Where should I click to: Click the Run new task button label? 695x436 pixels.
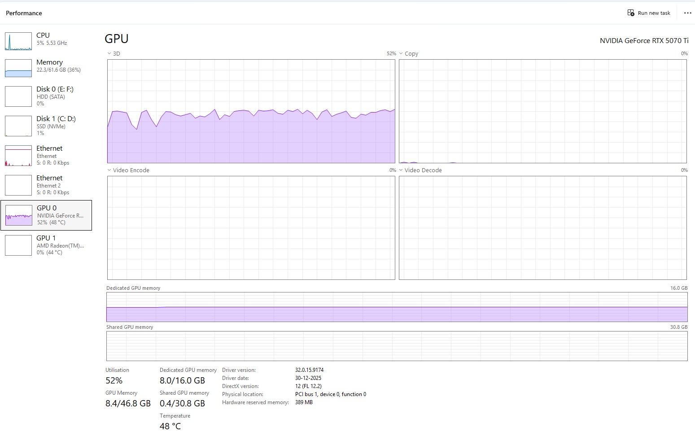pyautogui.click(x=654, y=13)
